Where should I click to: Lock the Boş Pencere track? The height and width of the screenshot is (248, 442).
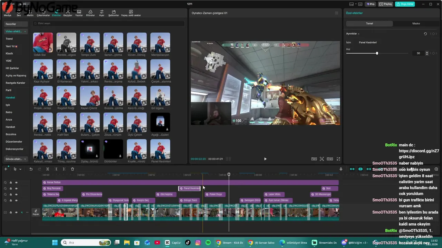click(11, 188)
